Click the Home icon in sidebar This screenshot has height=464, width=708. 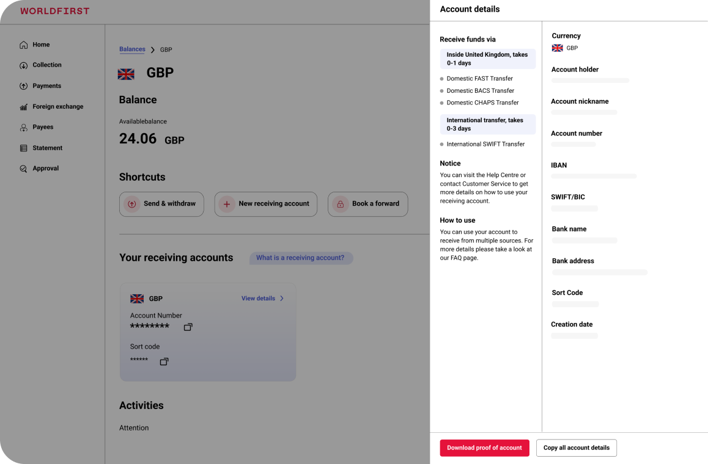[24, 45]
